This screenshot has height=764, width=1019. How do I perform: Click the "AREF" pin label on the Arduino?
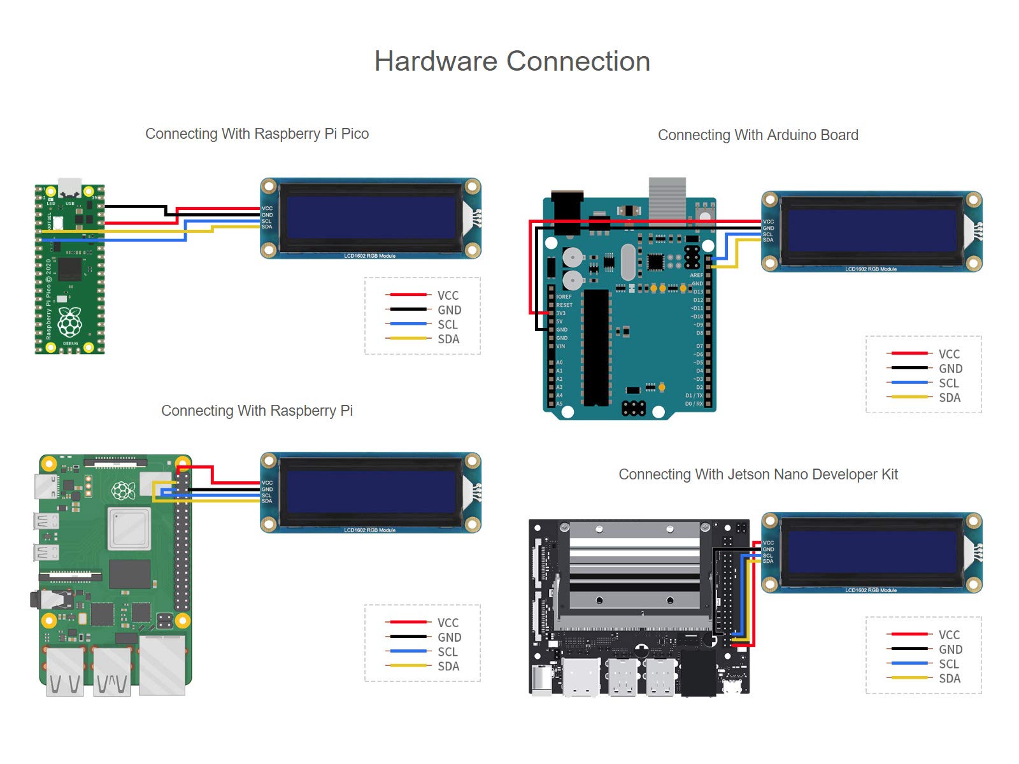[x=697, y=276]
